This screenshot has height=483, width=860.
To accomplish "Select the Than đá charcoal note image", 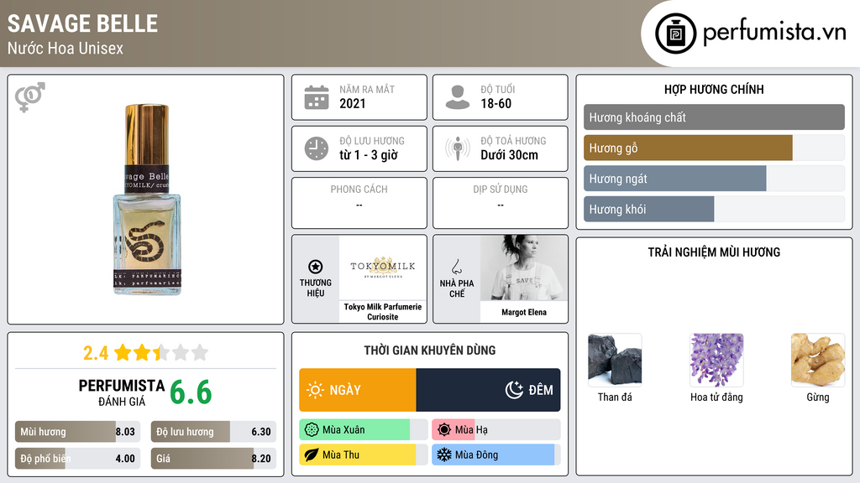I will (615, 360).
